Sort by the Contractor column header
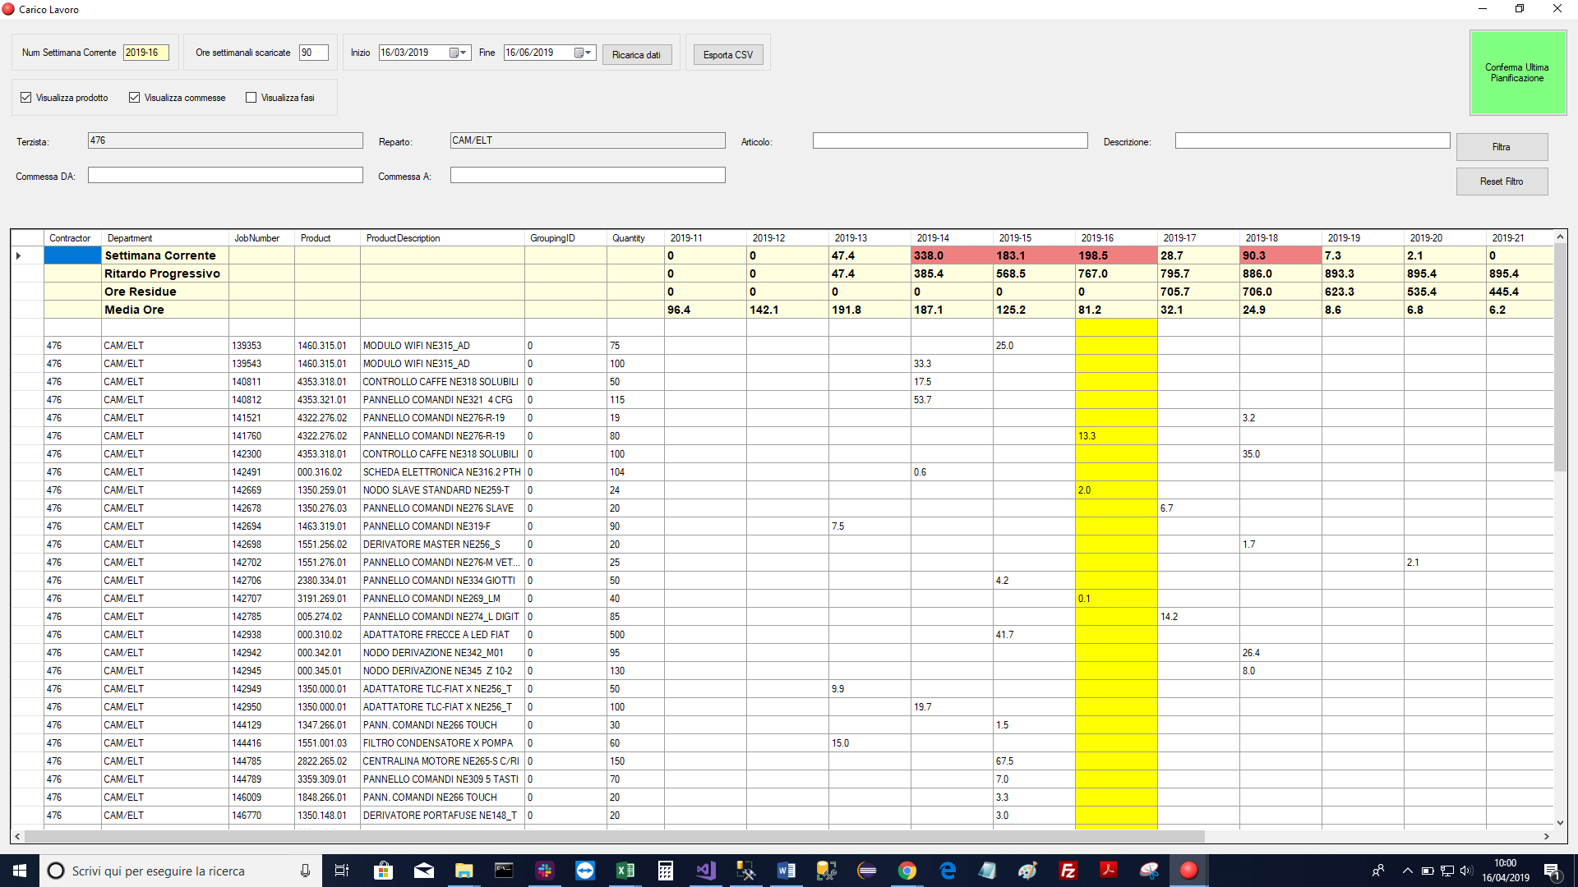Image resolution: width=1578 pixels, height=887 pixels. (x=72, y=238)
